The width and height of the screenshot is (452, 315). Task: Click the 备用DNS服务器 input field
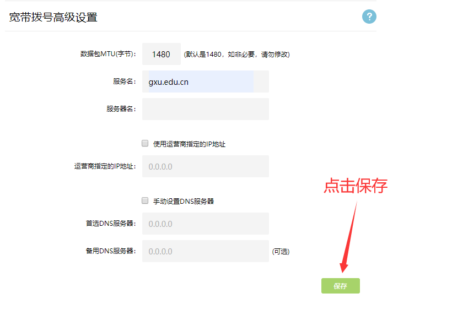tap(205, 251)
